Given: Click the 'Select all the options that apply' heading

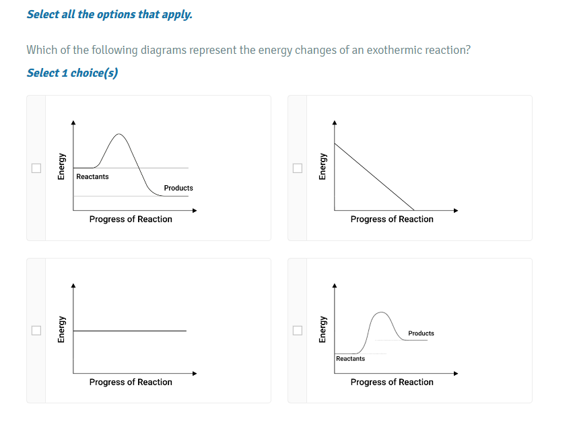Looking at the screenshot, I should click(108, 14).
